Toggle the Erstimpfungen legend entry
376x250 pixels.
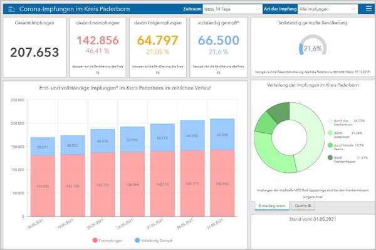coord(107,241)
